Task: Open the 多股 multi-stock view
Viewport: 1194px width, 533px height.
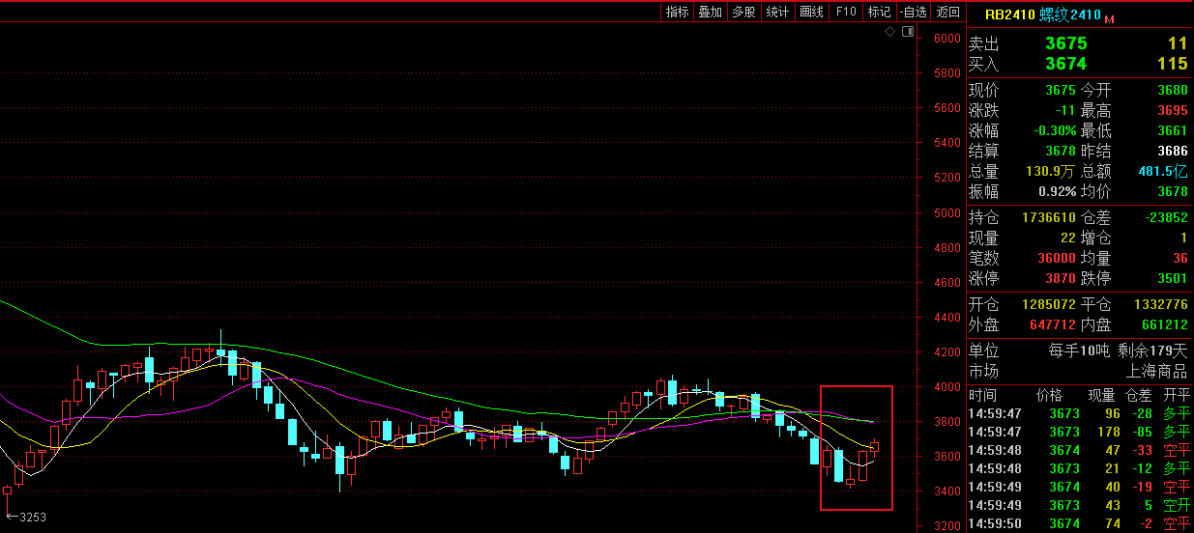Action: point(743,12)
